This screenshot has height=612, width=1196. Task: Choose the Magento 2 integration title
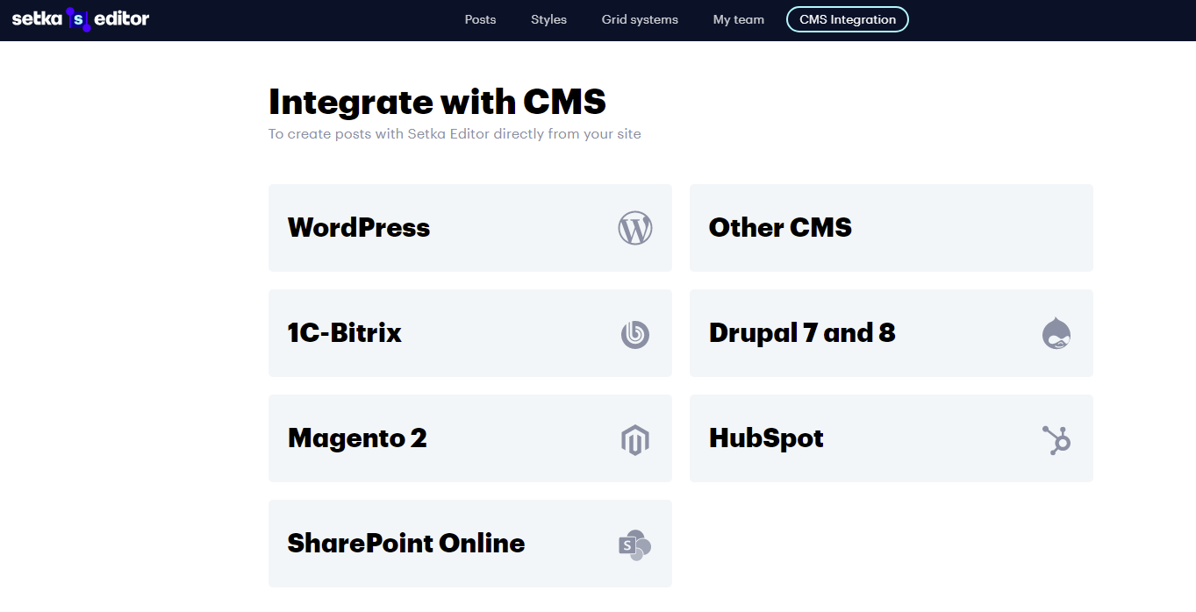point(357,438)
